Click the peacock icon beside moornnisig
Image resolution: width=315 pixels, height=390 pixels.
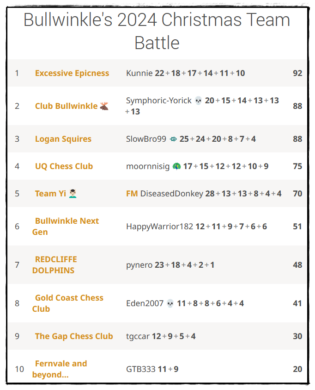tap(176, 166)
